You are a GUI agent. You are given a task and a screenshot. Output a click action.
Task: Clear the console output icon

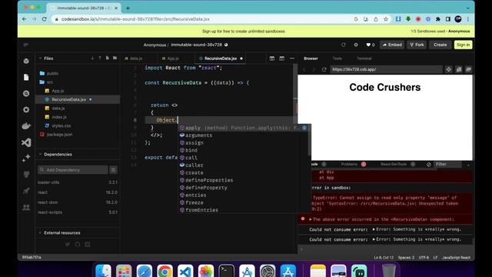pyautogui.click(x=429, y=164)
